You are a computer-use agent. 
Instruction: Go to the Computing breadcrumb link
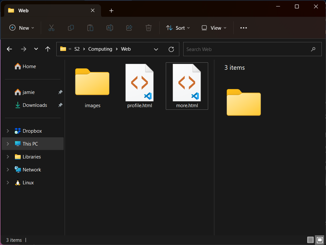(x=100, y=49)
